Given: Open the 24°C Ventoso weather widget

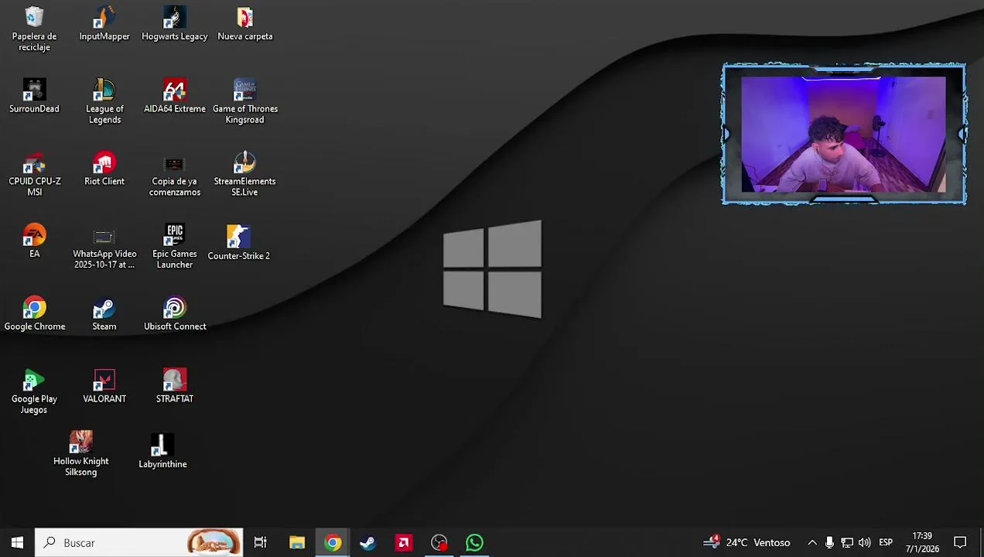Looking at the screenshot, I should (x=747, y=542).
